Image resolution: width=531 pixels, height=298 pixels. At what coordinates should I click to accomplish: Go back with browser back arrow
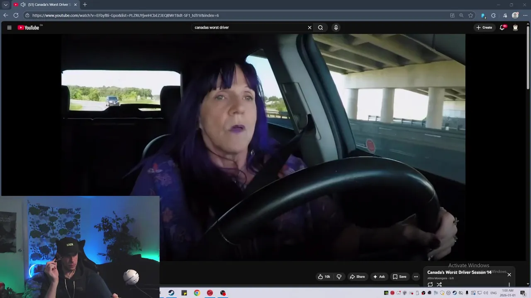pos(5,15)
